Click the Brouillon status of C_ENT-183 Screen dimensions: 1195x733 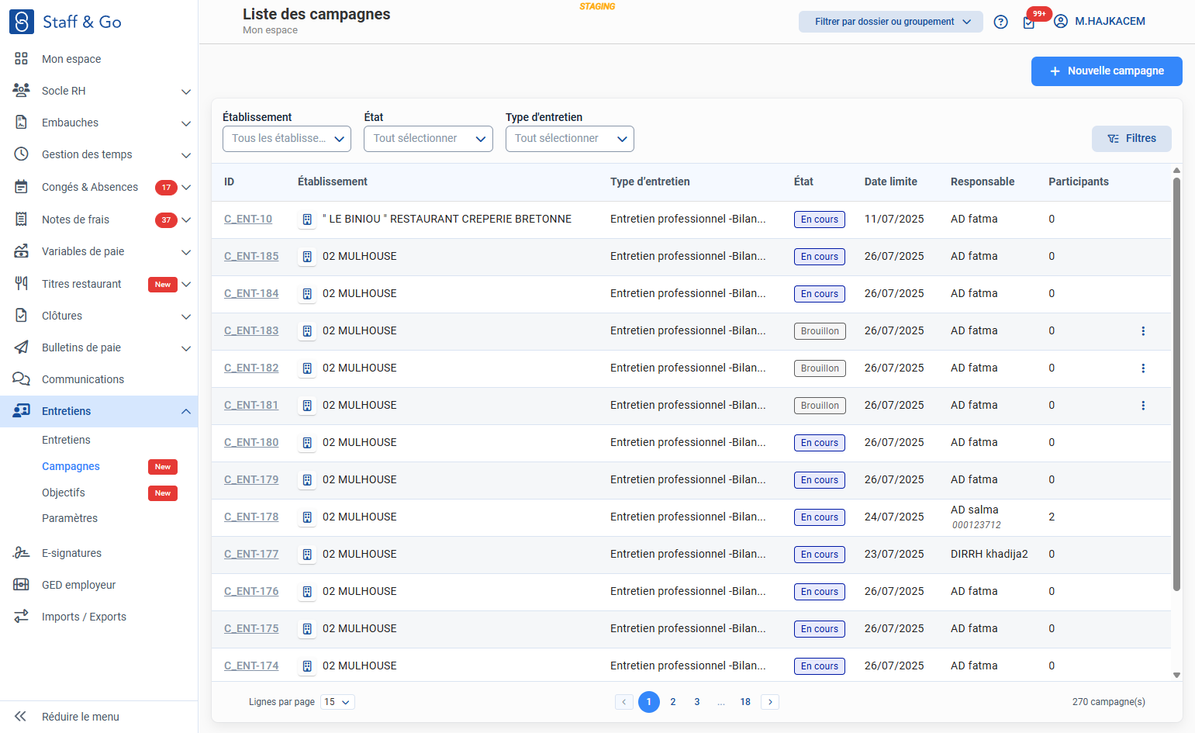coord(820,331)
